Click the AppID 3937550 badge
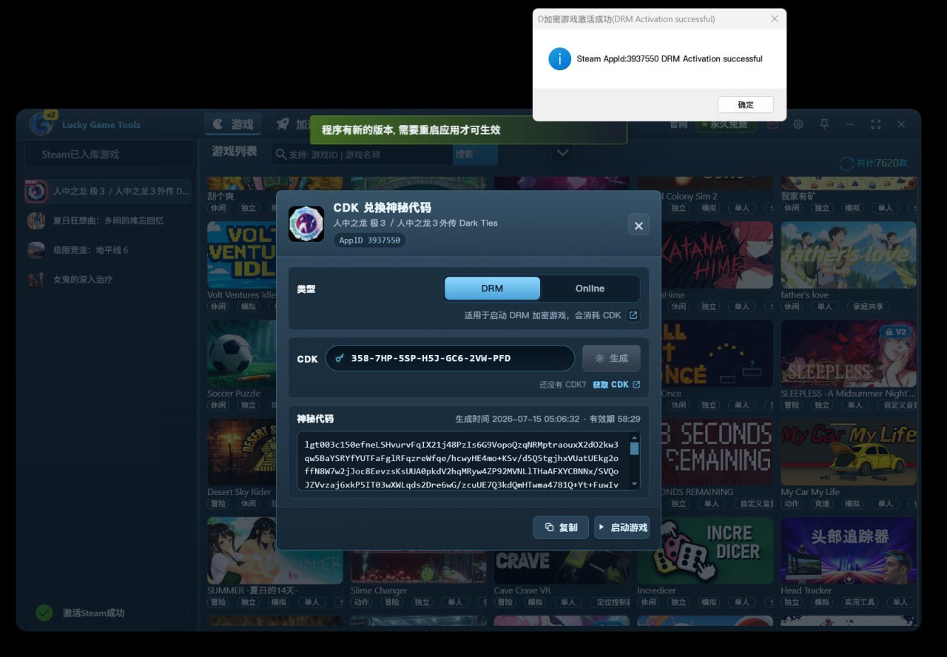 tap(369, 240)
